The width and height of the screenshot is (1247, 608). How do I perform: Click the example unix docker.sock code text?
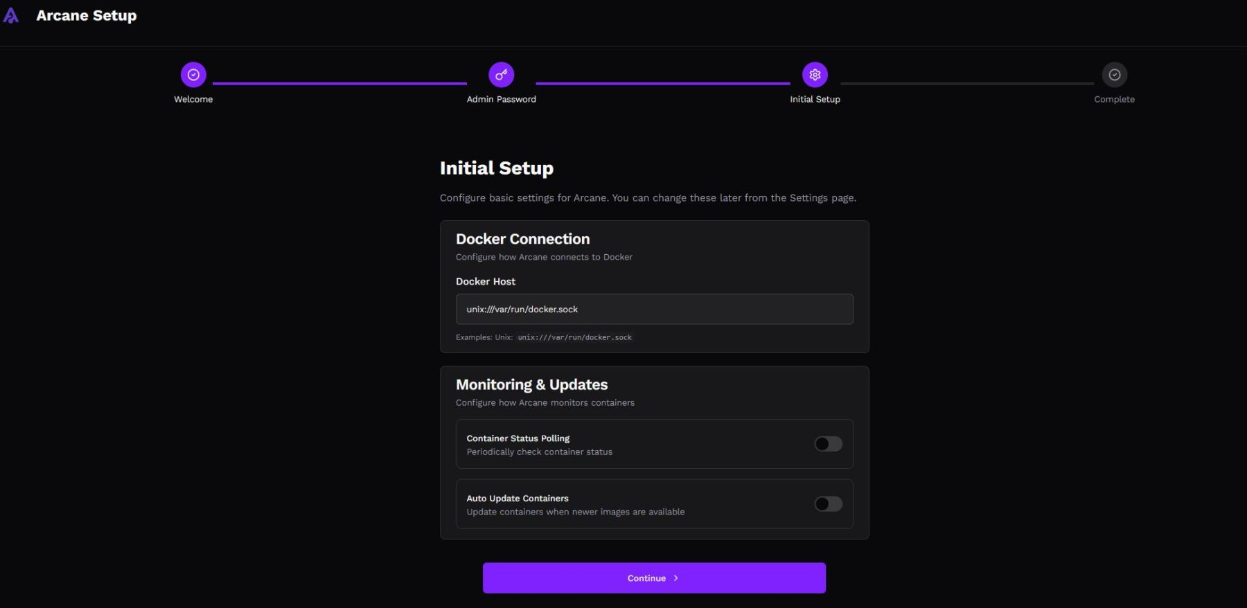(x=574, y=338)
